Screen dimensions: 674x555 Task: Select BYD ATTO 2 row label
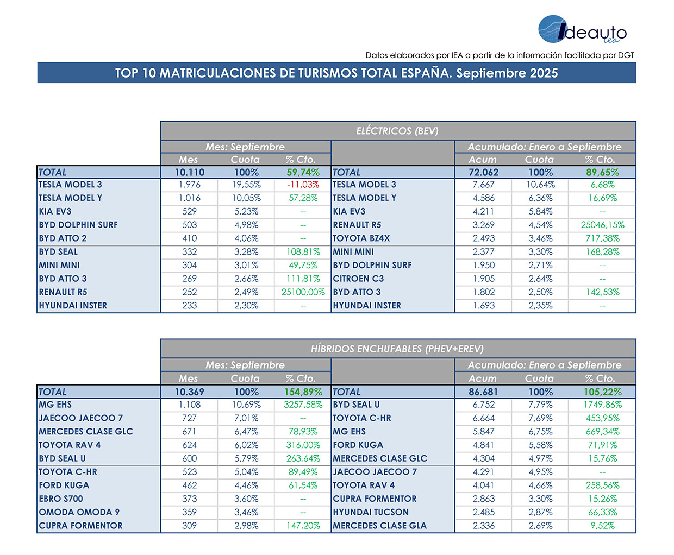tap(63, 238)
